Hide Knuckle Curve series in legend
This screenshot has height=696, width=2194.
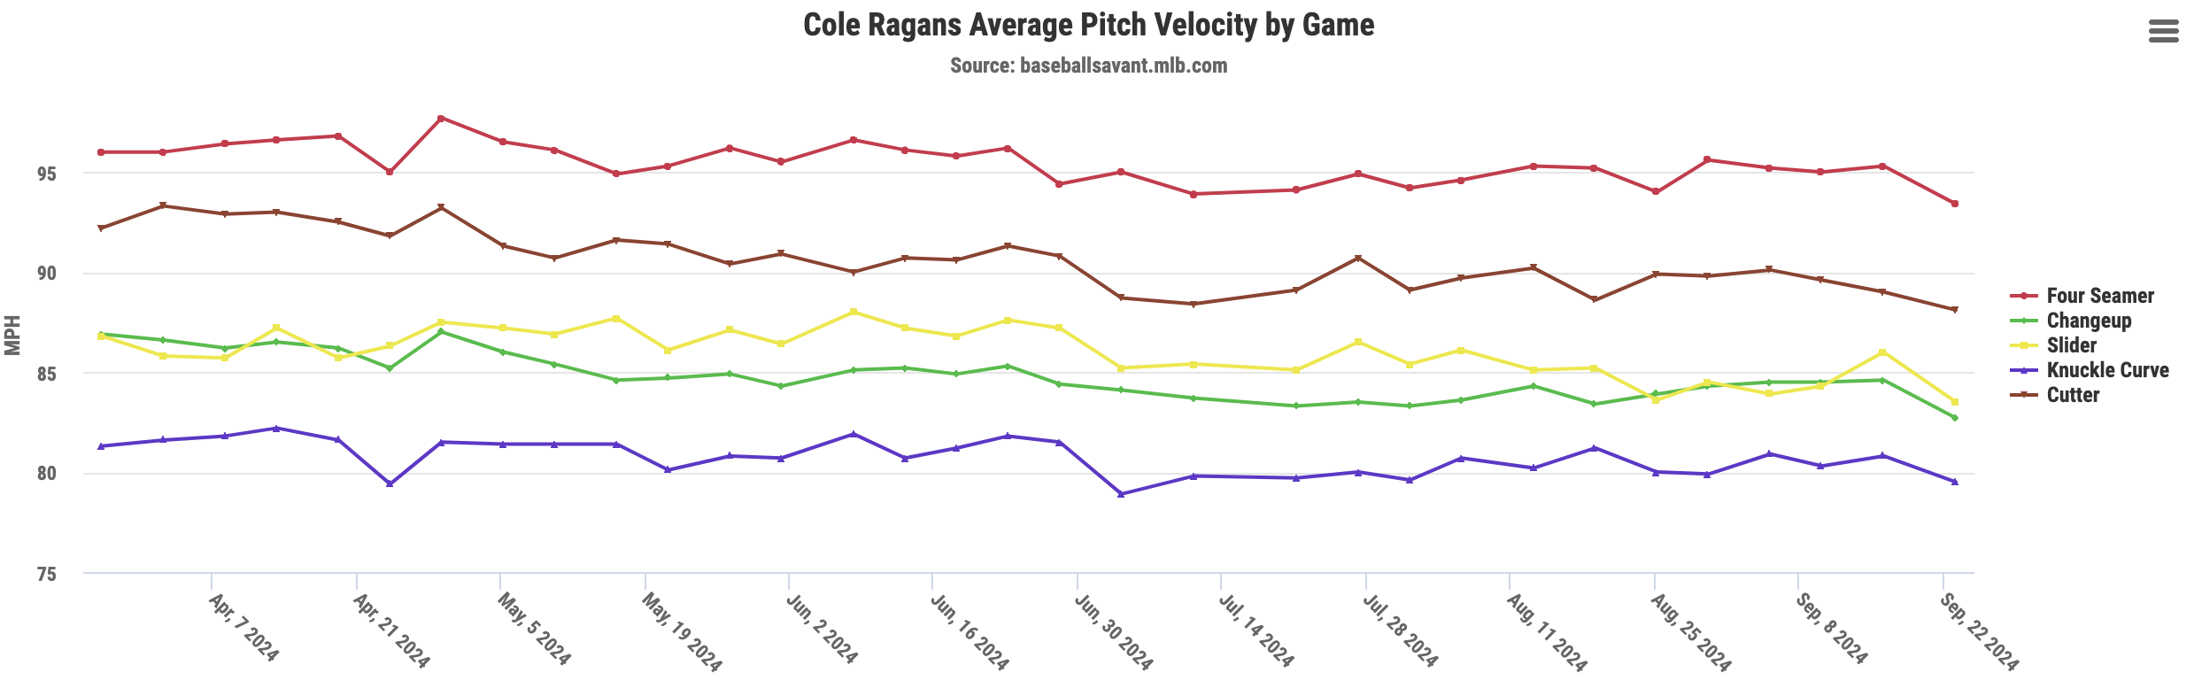coord(2107,370)
